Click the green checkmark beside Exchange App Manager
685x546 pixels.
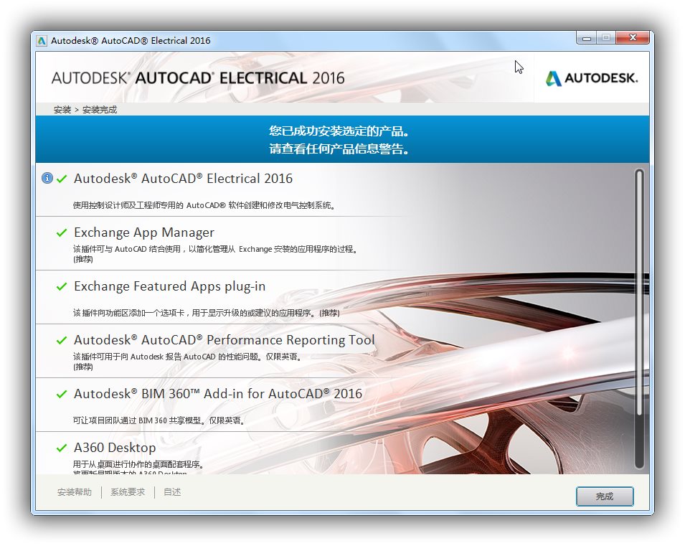62,232
